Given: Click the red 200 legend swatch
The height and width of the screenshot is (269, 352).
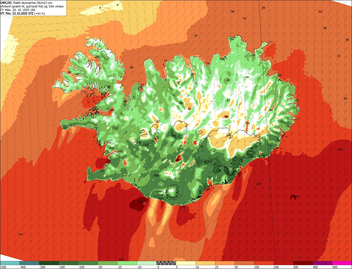Looking at the screenshot, I should pos(283,263).
